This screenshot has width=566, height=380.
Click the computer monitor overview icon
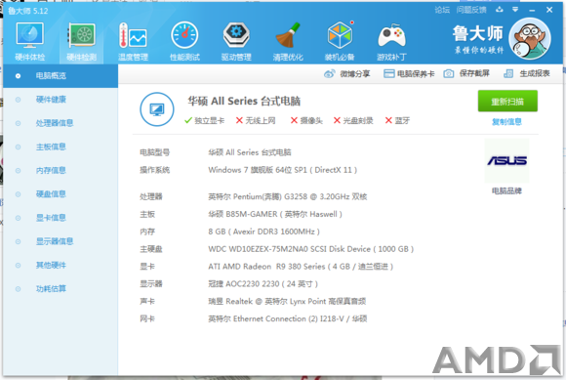click(x=157, y=109)
